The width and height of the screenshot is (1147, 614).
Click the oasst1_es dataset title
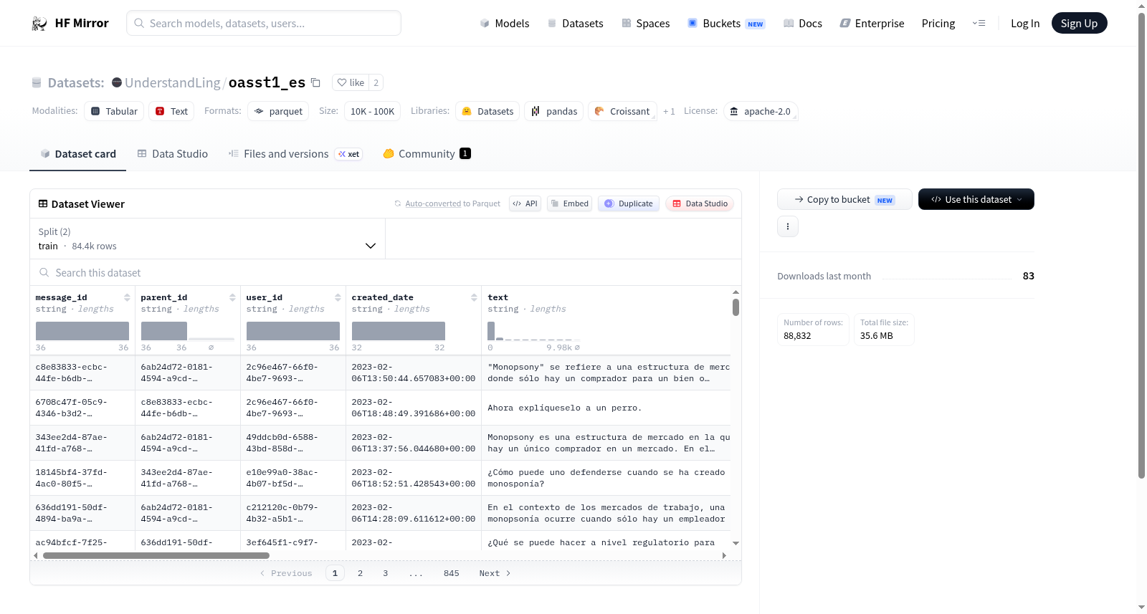pyautogui.click(x=267, y=82)
